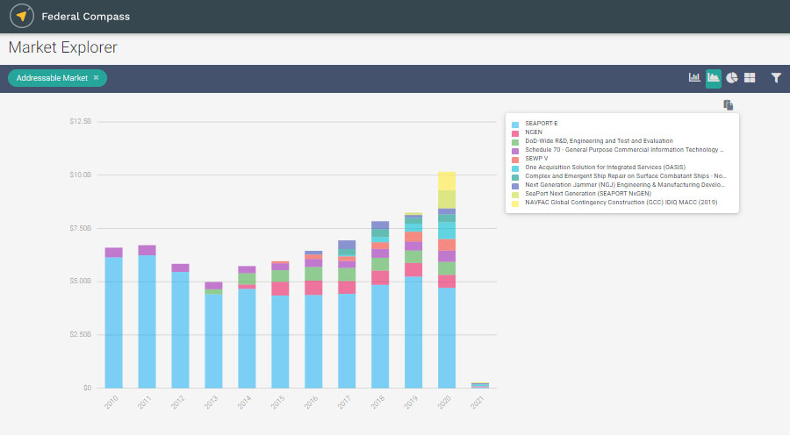Select the area chart view icon
The width and height of the screenshot is (790, 435).
tap(714, 78)
